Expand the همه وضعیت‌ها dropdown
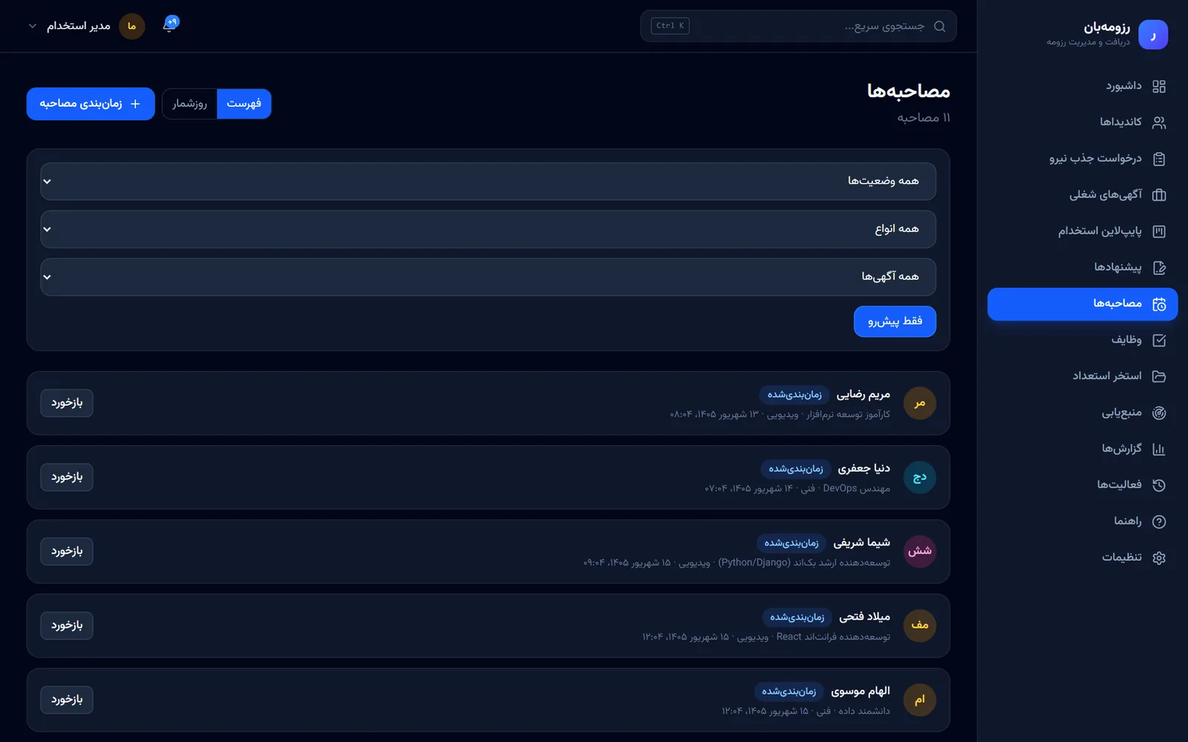 coord(488,181)
